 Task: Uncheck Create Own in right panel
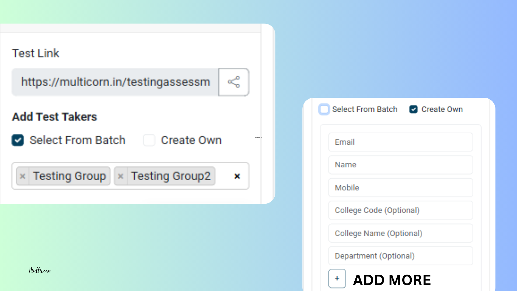click(413, 109)
